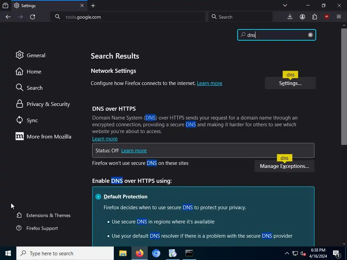The height and width of the screenshot is (260, 347).
Task: Focus the tools.google.com address bar
Action: tap(128, 17)
